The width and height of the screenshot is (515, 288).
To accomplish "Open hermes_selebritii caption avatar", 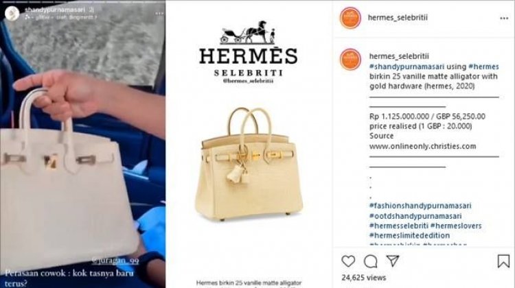I will (x=350, y=60).
